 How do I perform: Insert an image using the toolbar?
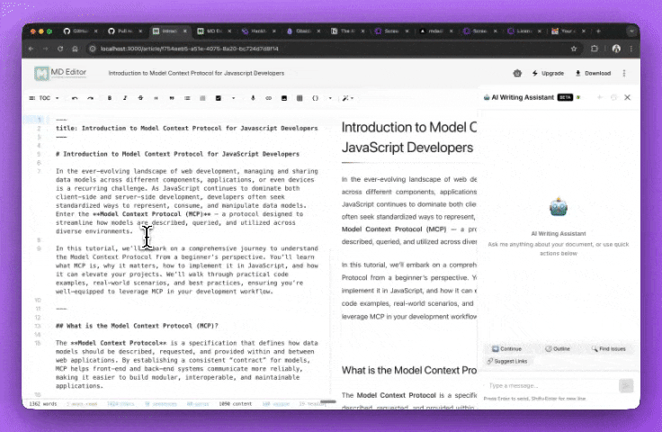(284, 97)
